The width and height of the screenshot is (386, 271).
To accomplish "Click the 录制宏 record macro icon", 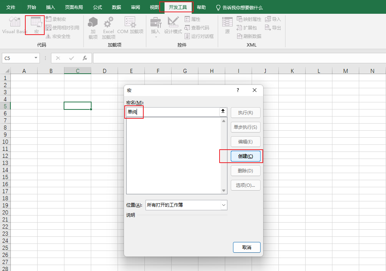I will coord(49,19).
